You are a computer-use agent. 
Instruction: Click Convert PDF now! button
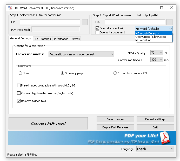click(x=48, y=123)
